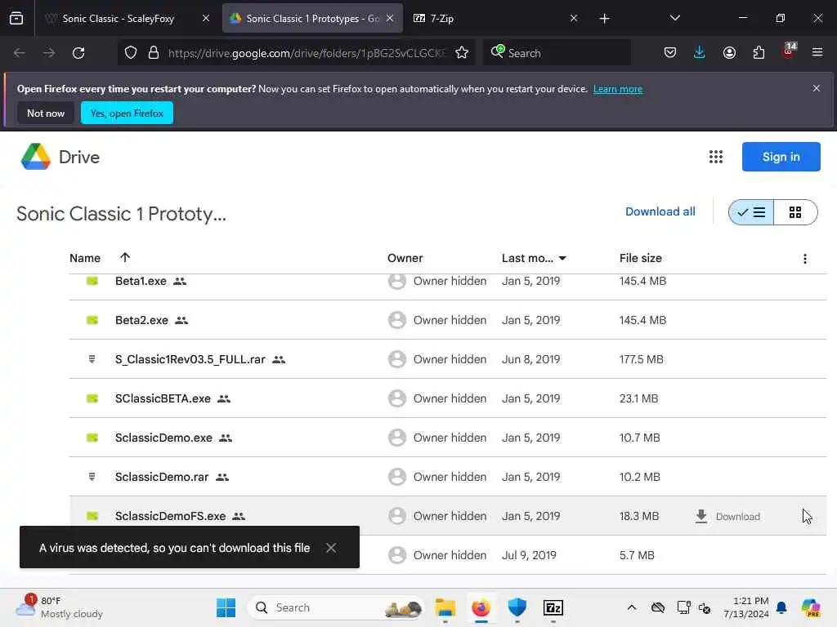Open the Learn more link
837x627 pixels.
[618, 89]
